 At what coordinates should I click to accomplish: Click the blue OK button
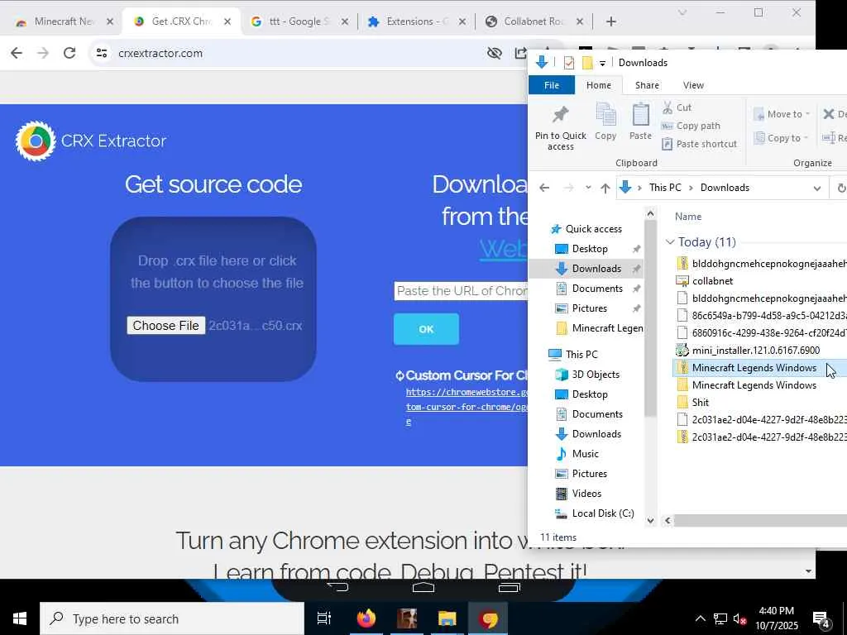pos(426,329)
